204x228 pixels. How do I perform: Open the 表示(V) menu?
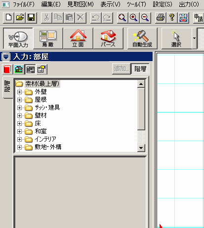(x=111, y=4)
